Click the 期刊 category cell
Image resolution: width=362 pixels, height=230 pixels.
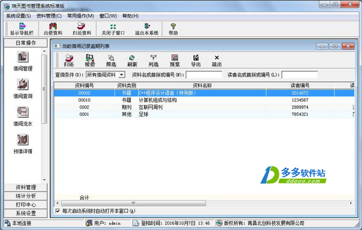pyautogui.click(x=127, y=107)
